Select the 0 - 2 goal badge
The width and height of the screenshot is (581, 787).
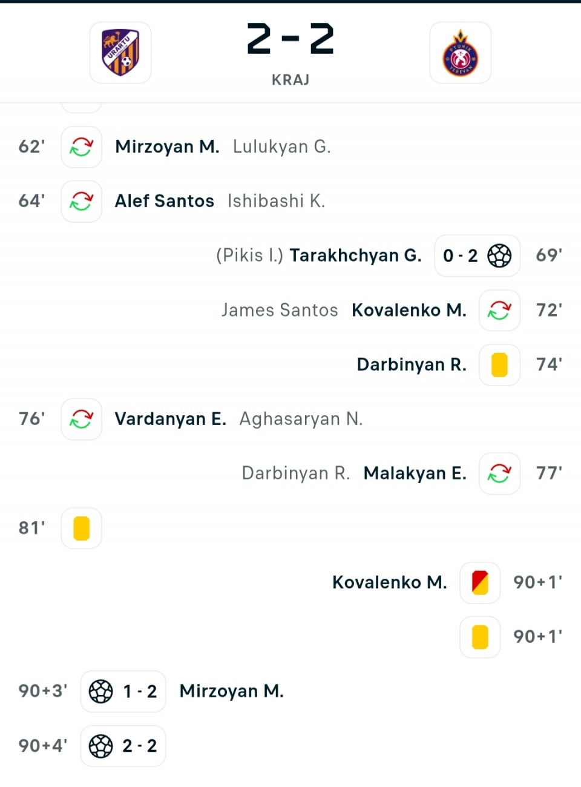478,255
